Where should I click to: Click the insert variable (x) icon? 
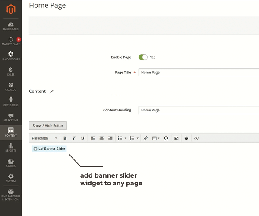[196, 138]
